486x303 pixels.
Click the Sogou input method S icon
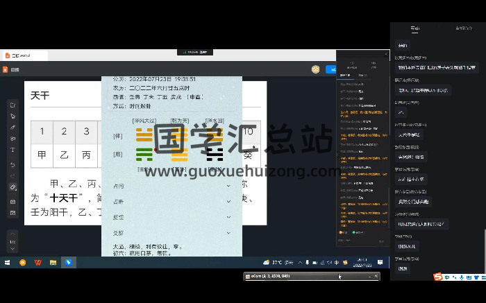[x=438, y=277]
